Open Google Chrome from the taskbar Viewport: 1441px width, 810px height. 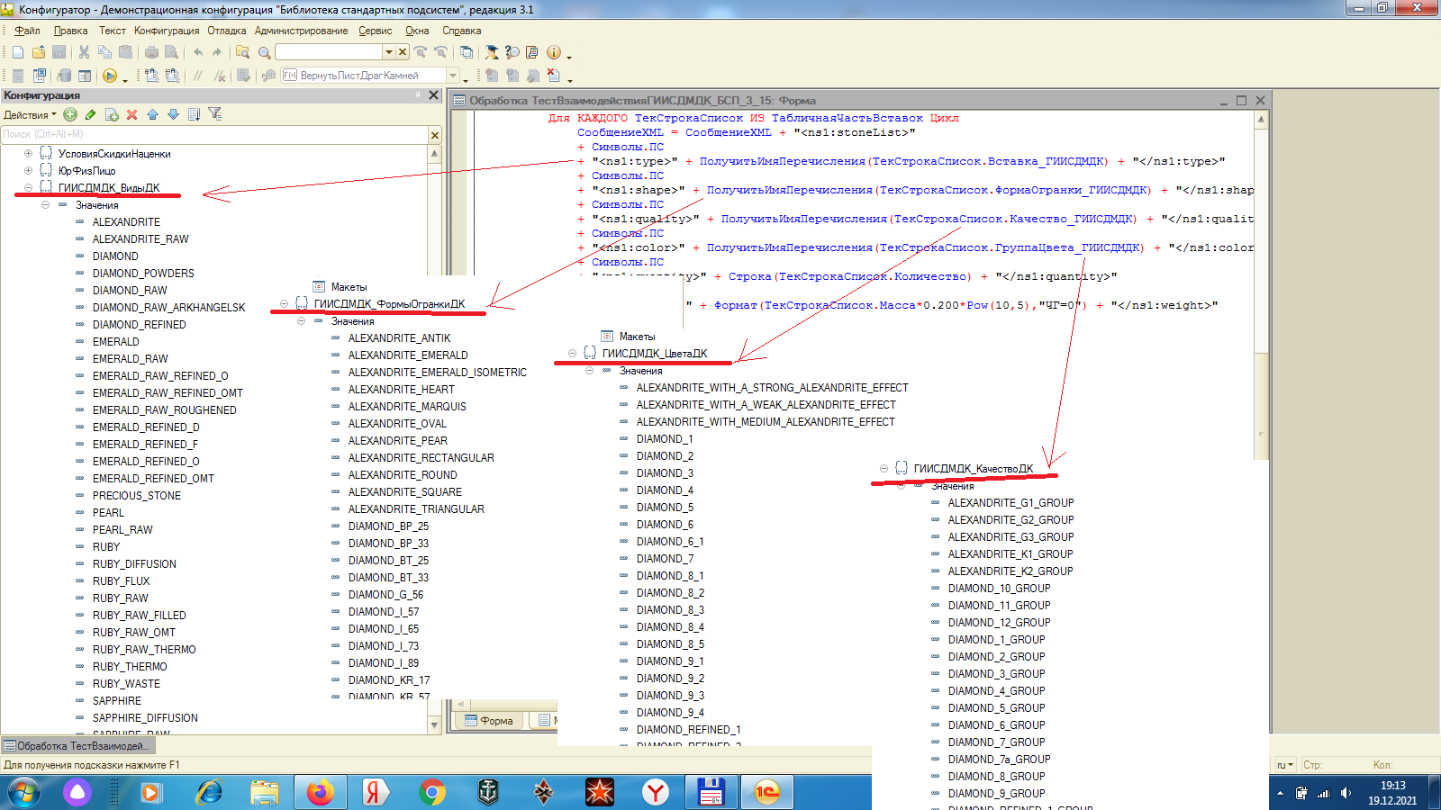click(432, 792)
